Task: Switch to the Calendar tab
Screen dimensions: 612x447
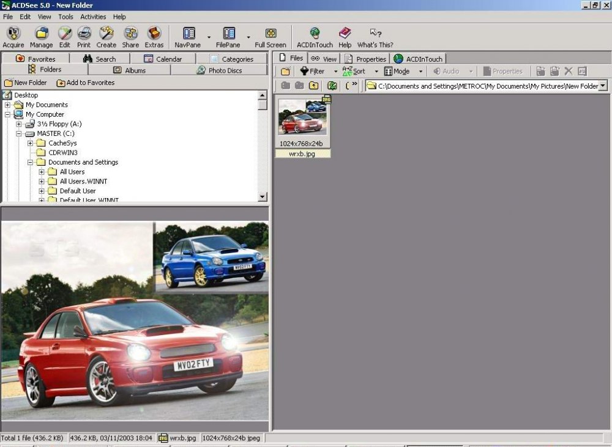Action: pos(163,59)
